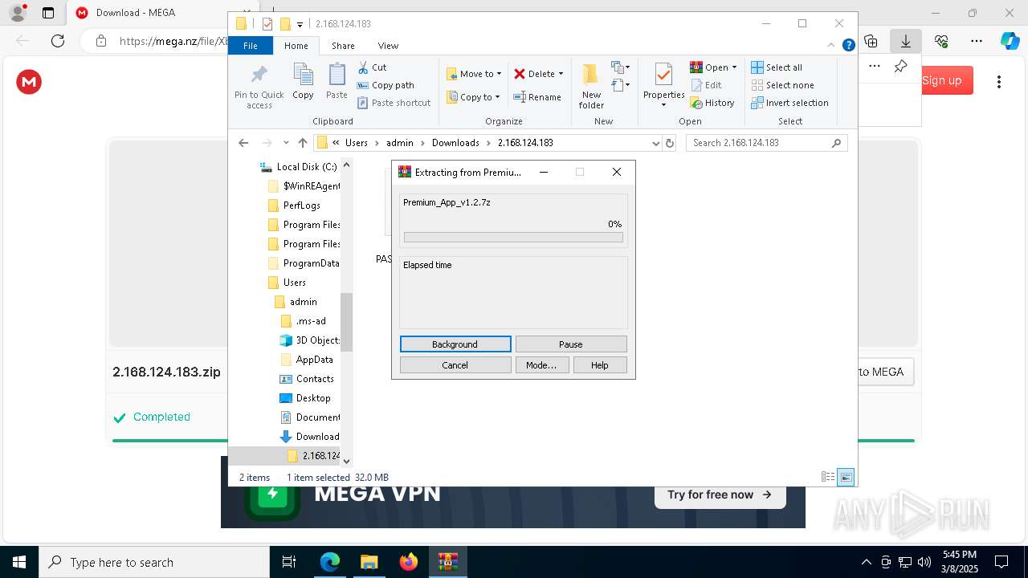Expand Delete dropdown arrow

click(x=561, y=74)
